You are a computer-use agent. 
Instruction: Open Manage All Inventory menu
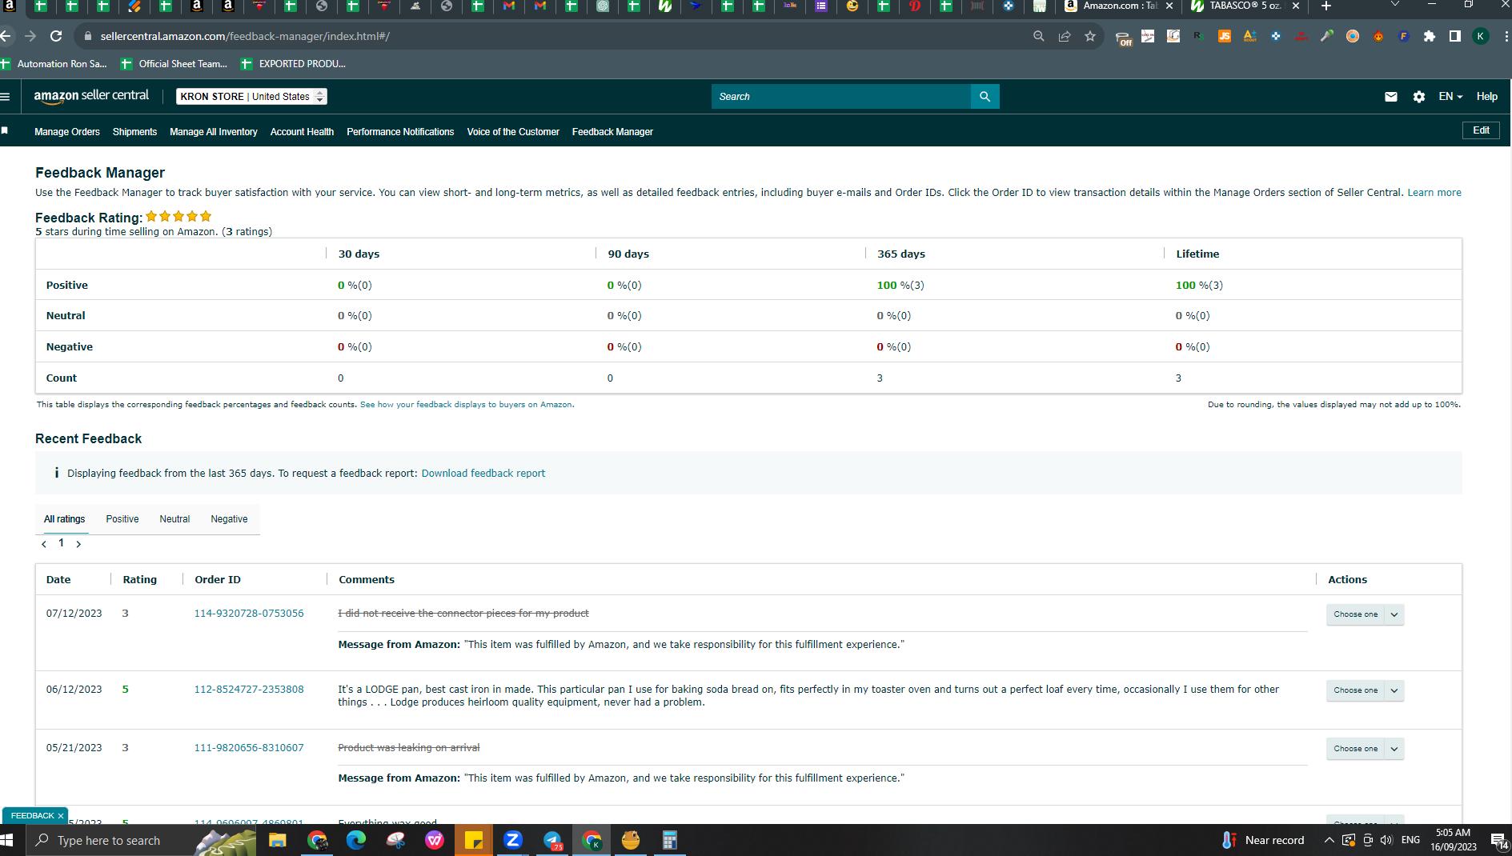tap(214, 132)
